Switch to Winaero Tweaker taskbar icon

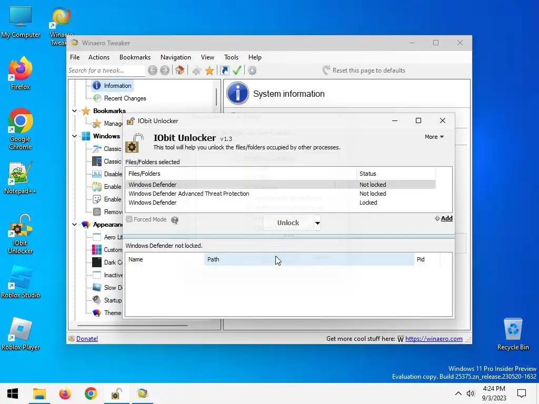142,393
